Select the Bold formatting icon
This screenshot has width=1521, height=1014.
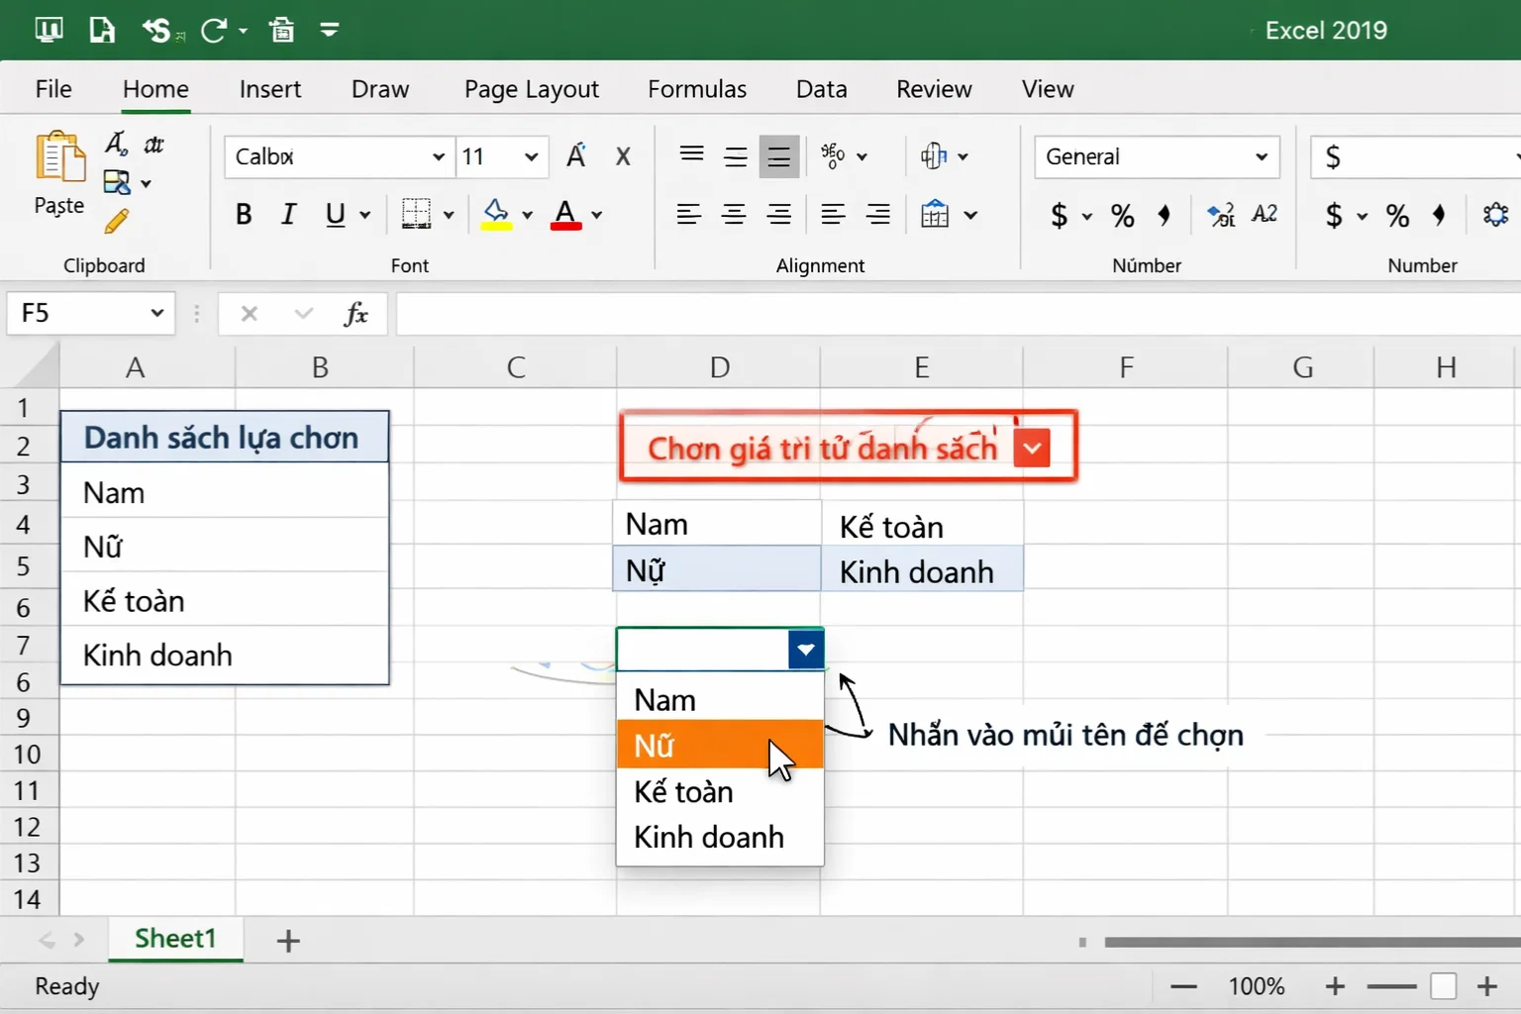point(243,214)
